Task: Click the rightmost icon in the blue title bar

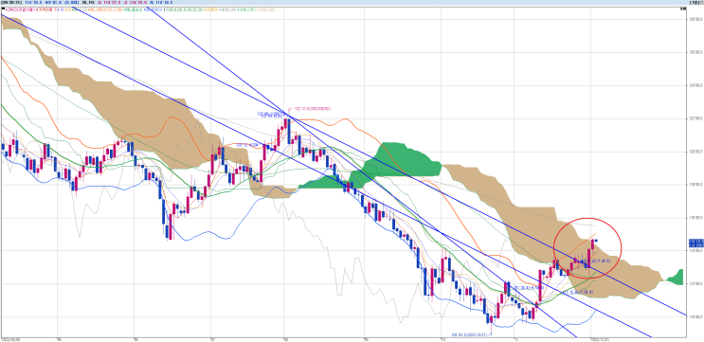Action: coord(701,3)
